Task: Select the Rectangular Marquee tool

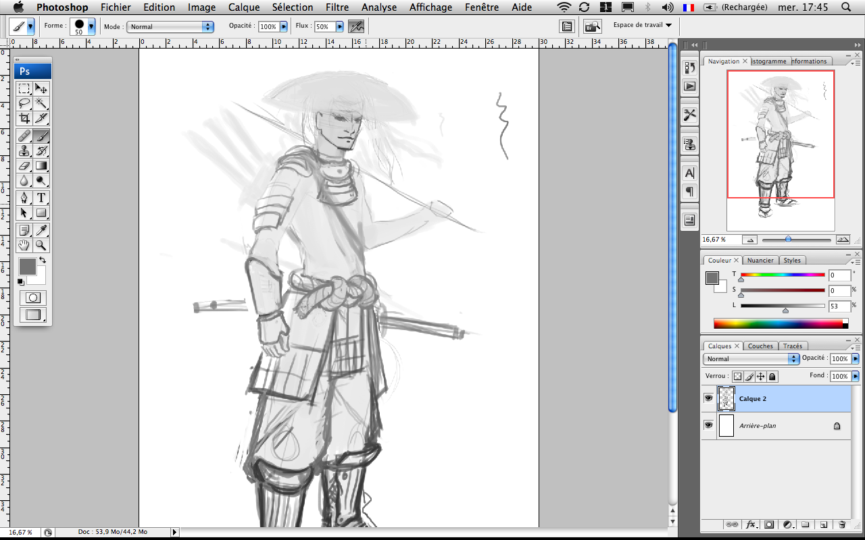Action: pyautogui.click(x=24, y=88)
